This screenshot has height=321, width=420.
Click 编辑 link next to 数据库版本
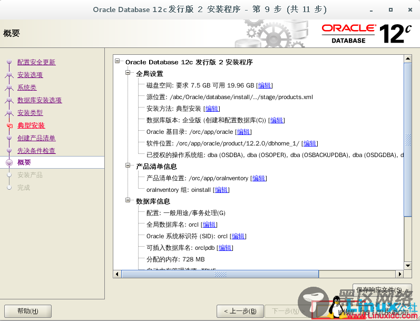(277, 120)
